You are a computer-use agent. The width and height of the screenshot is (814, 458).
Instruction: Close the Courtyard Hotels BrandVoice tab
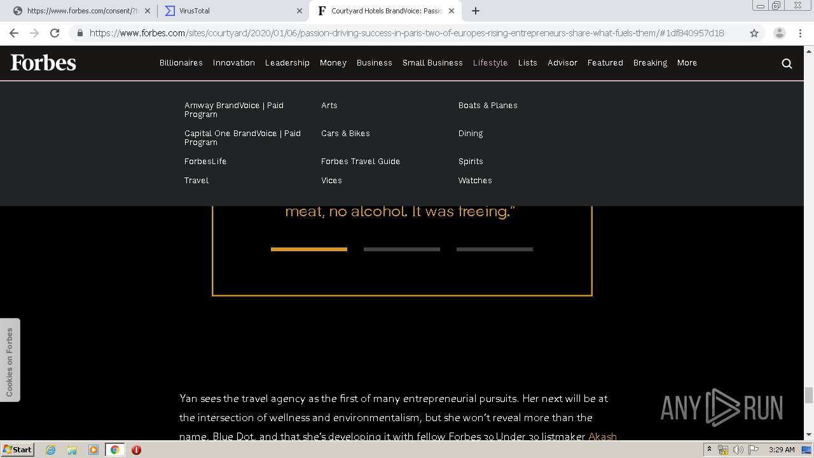tap(452, 11)
